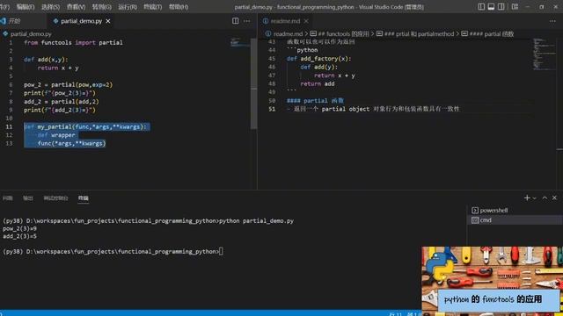Screen dimensions: 563x316
Task: Switch to the 终端 panel tab
Action: [84, 198]
